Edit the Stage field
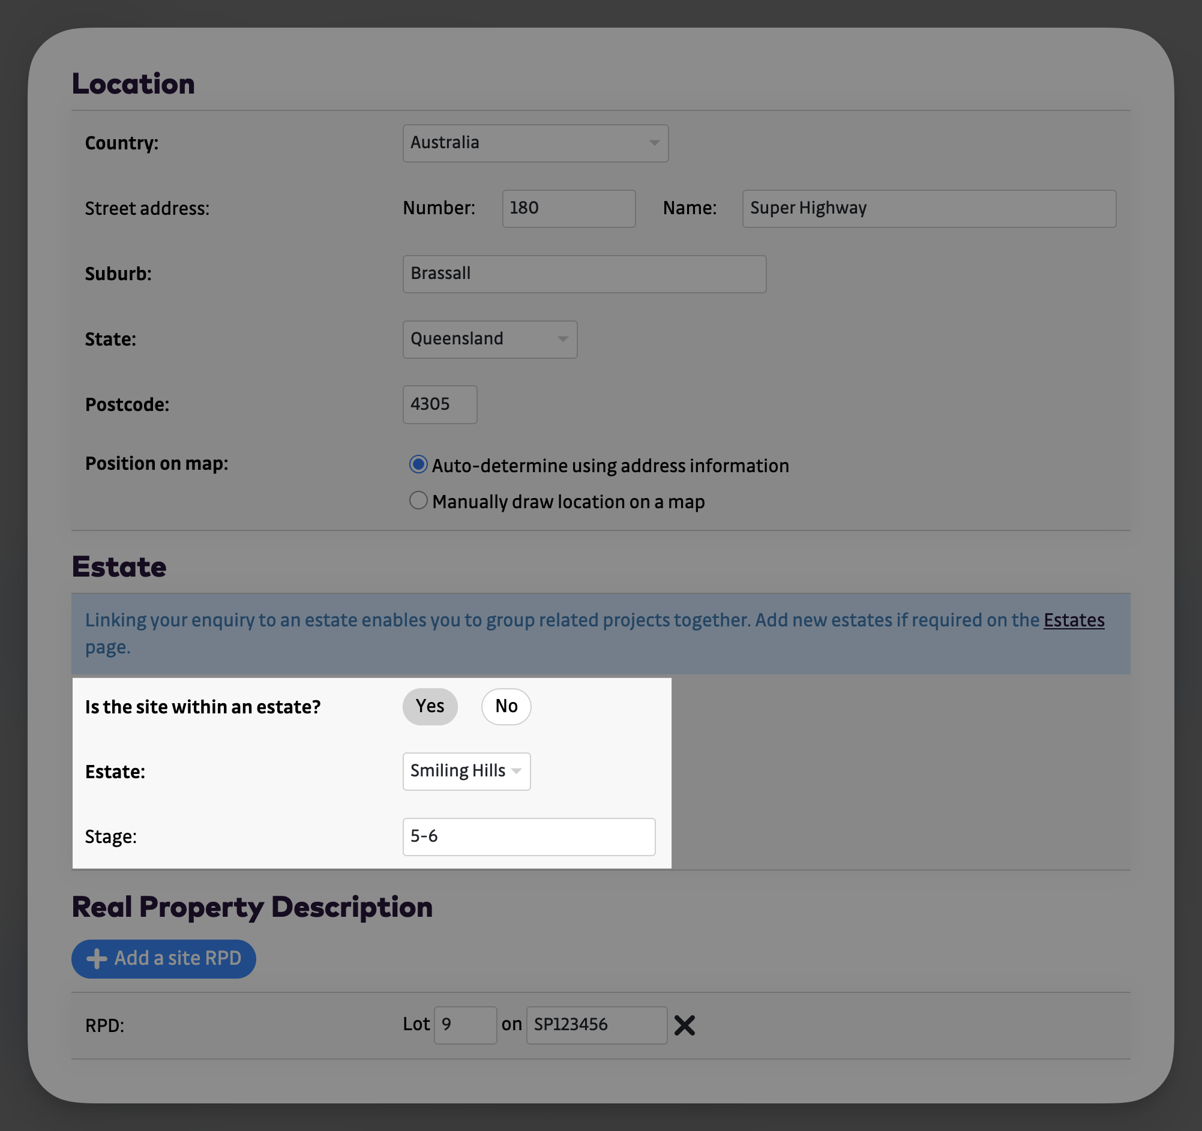Viewport: 1202px width, 1131px height. click(529, 836)
